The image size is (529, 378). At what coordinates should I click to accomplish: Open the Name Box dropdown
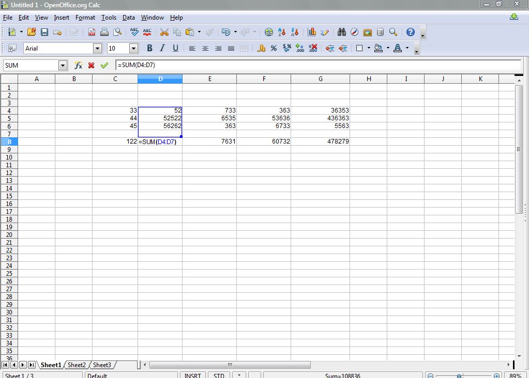point(63,66)
